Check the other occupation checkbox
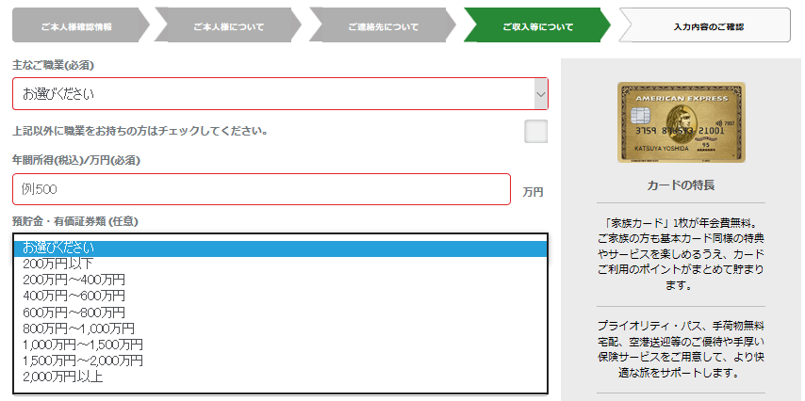 click(x=535, y=131)
